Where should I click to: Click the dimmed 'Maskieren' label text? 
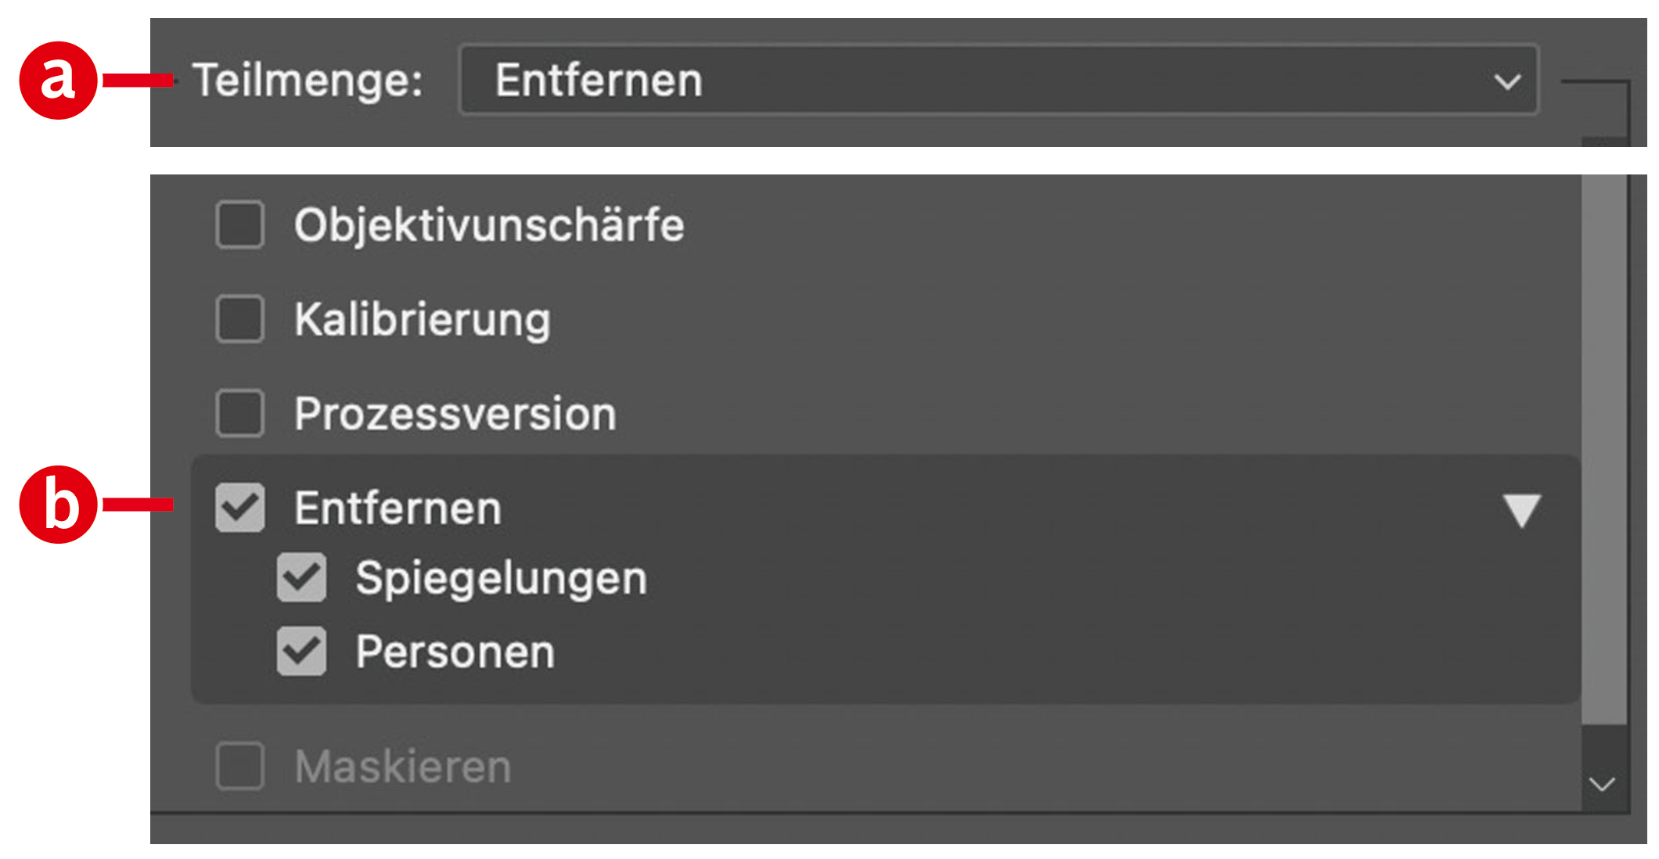[403, 767]
